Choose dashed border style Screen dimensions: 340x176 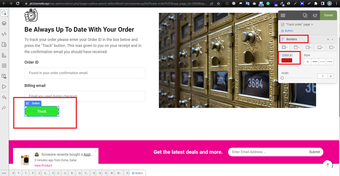tap(330, 62)
